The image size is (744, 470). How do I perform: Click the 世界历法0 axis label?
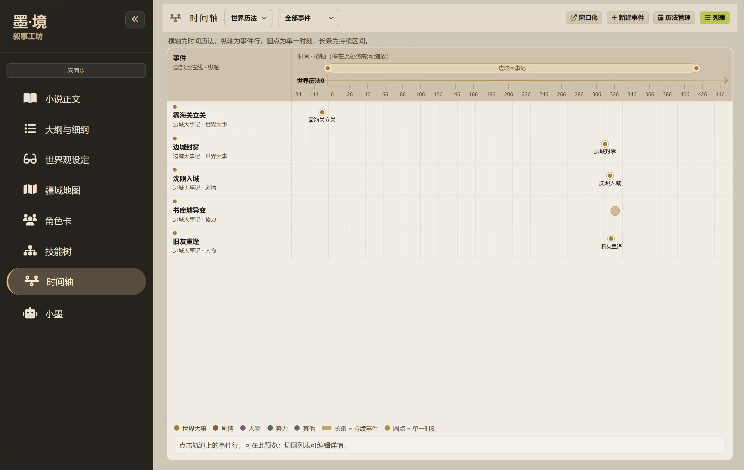[x=310, y=81]
